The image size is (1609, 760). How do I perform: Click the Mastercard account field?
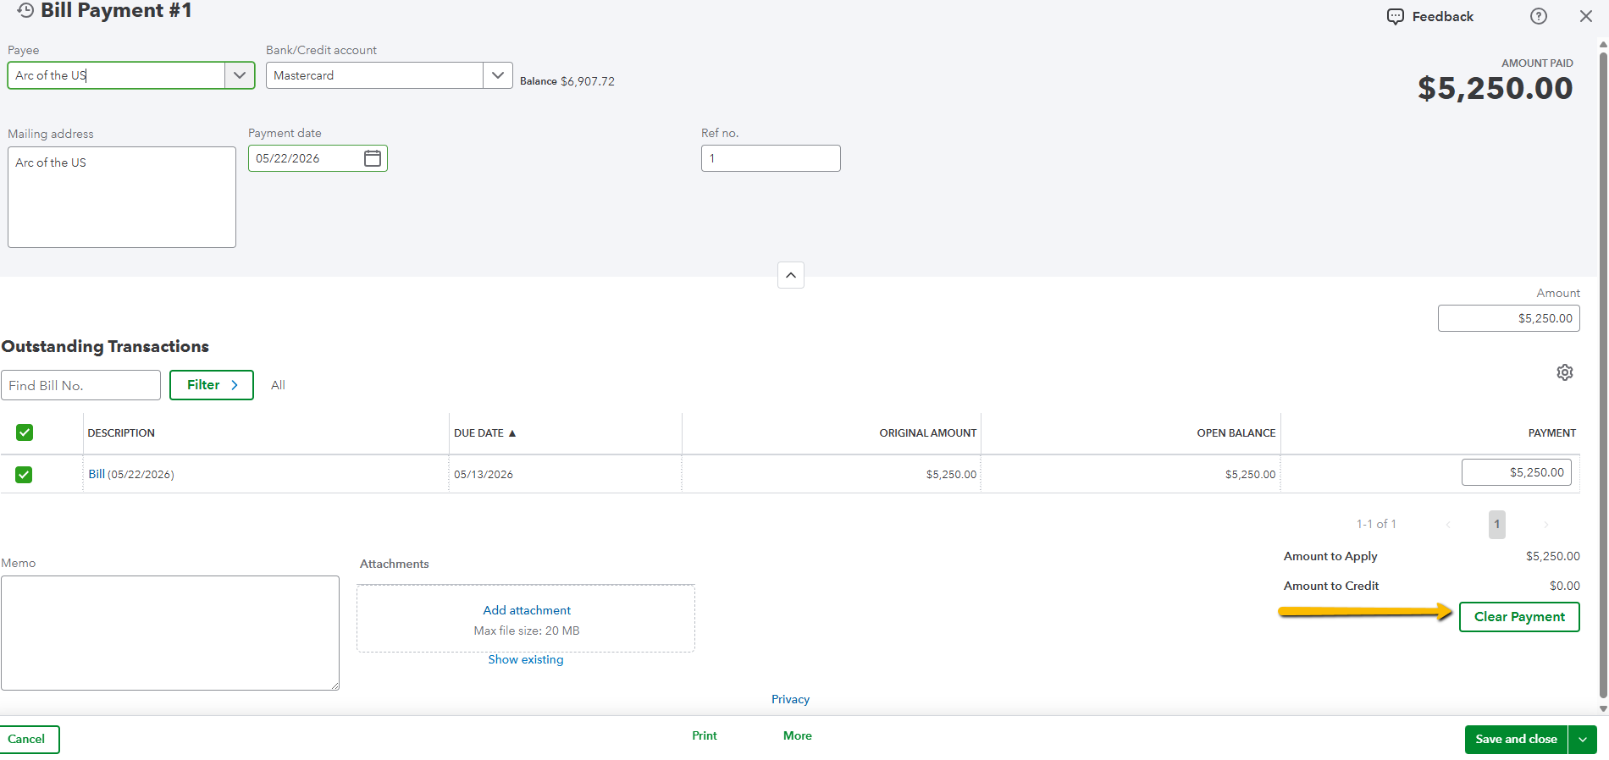(374, 75)
